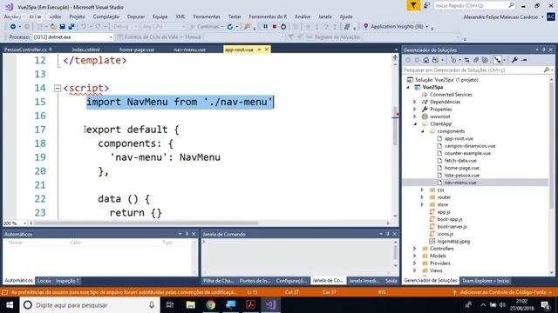Expand the wwwroot folder
This screenshot has height=313, width=558.
tap(415, 117)
